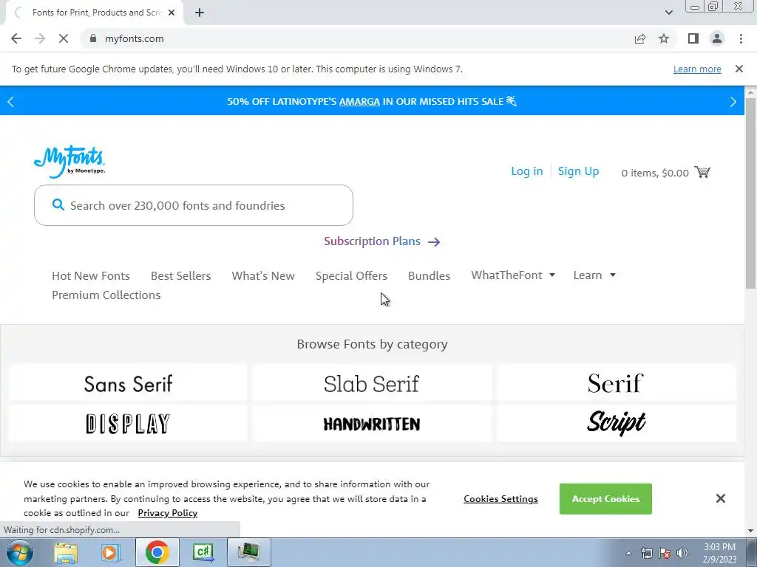Open Best Sellers menu item
Image resolution: width=757 pixels, height=567 pixels.
180,276
